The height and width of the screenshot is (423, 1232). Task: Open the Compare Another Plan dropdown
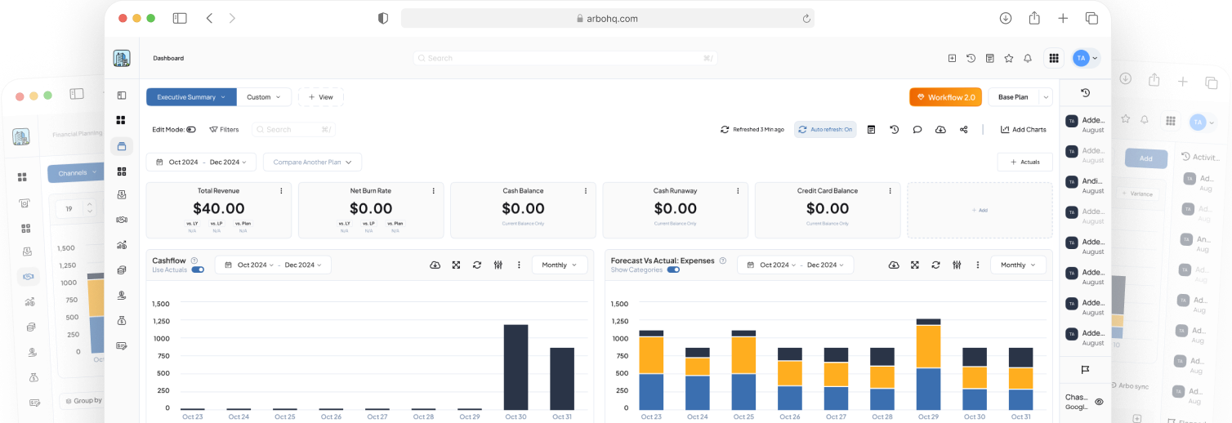pyautogui.click(x=312, y=162)
